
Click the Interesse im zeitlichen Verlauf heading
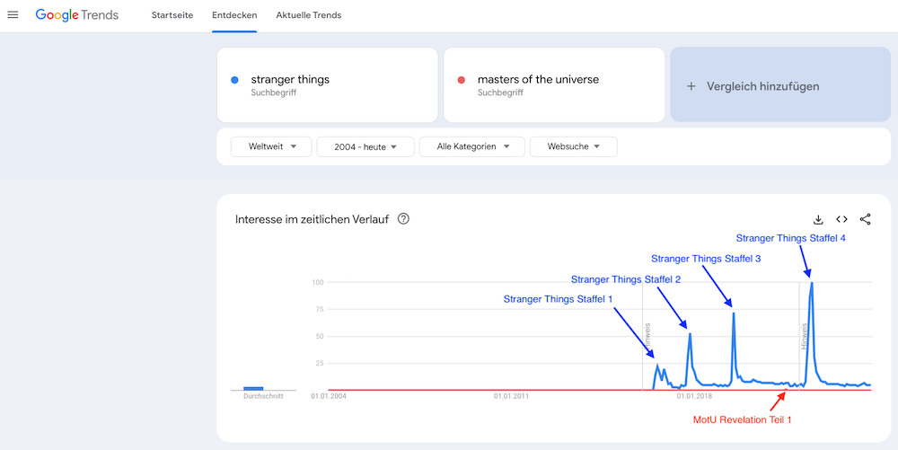[312, 219]
